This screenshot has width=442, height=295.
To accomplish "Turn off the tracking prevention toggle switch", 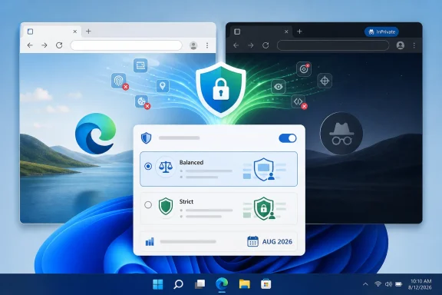I will (x=288, y=138).
